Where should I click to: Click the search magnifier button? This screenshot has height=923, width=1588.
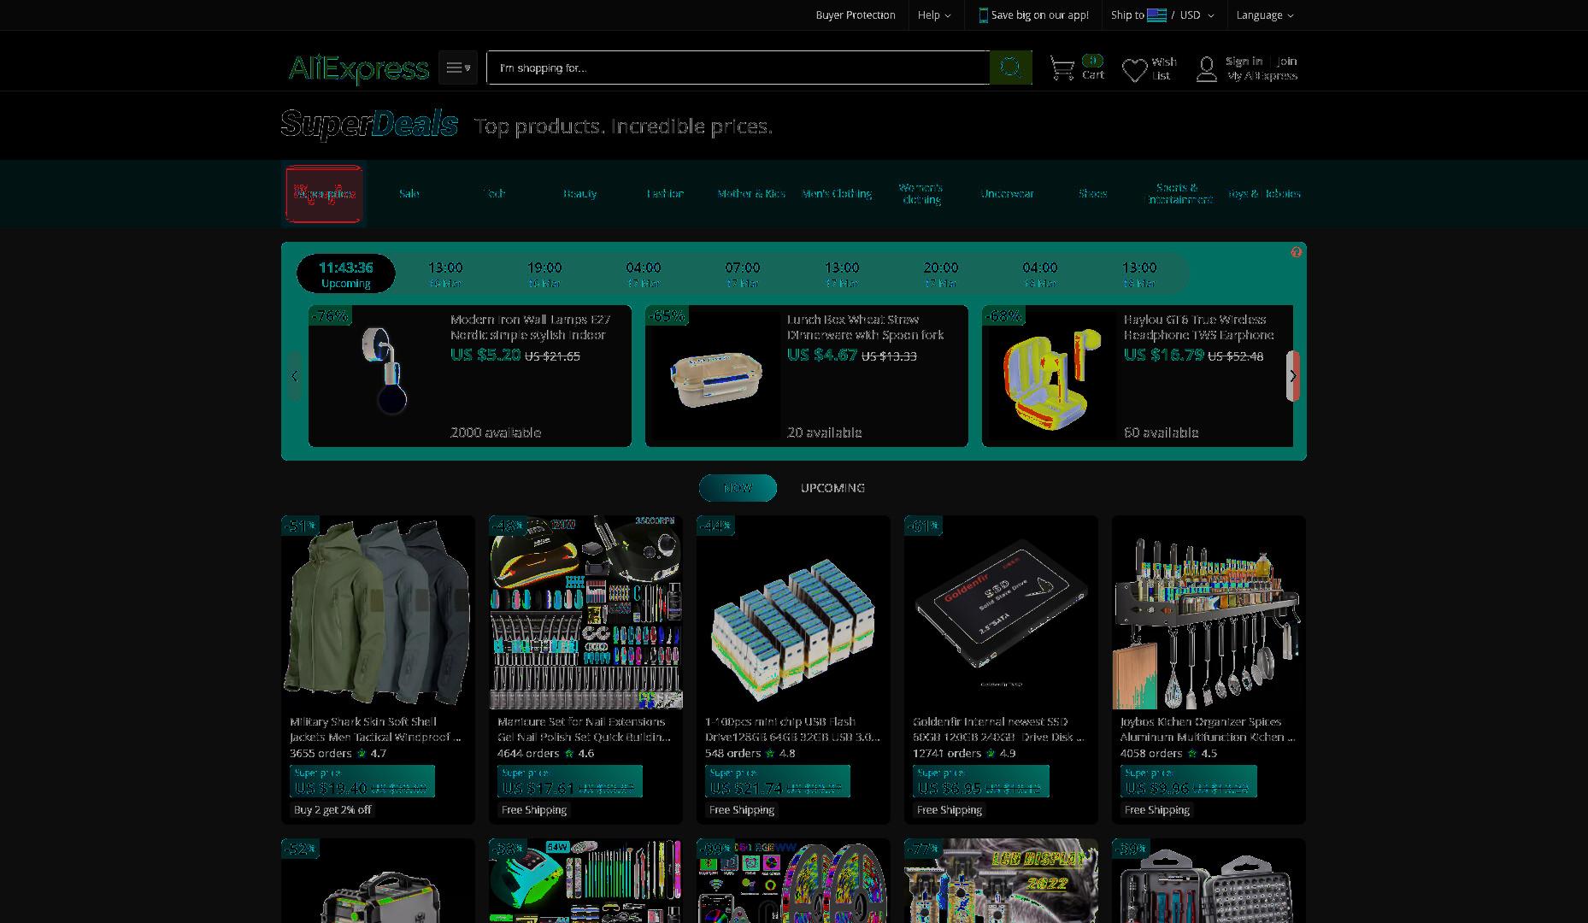tap(1011, 68)
